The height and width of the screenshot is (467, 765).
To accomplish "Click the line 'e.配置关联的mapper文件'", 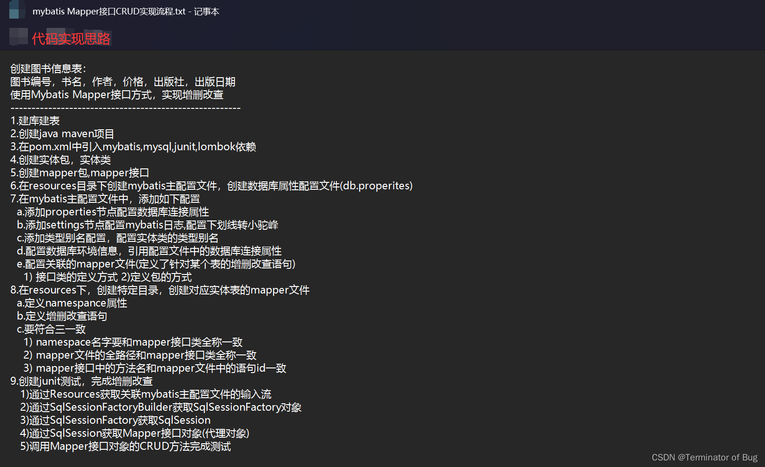I will tap(156, 264).
